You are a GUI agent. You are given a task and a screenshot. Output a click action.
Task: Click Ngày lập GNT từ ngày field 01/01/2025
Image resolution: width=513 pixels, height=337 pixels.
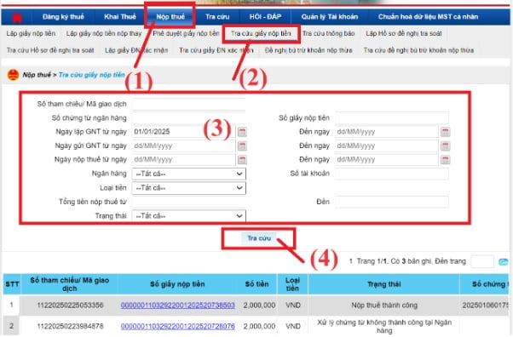(183, 132)
